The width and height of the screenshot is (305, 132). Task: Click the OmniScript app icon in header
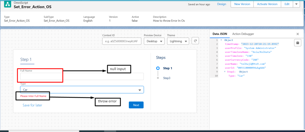click(7, 4)
